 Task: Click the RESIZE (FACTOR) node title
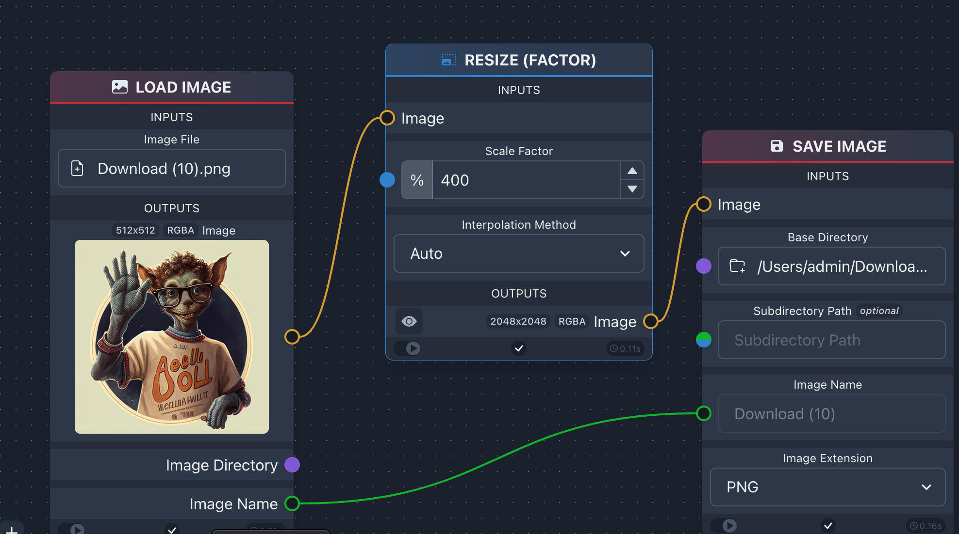530,60
